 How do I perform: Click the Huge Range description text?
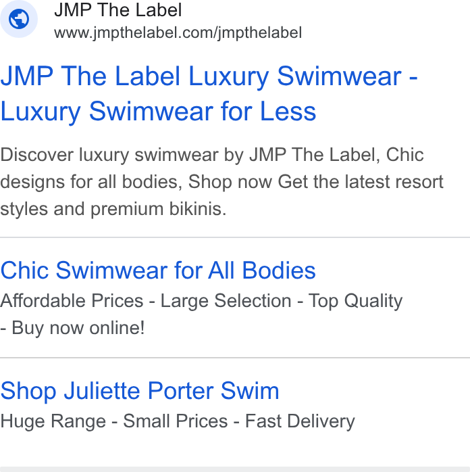53,421
